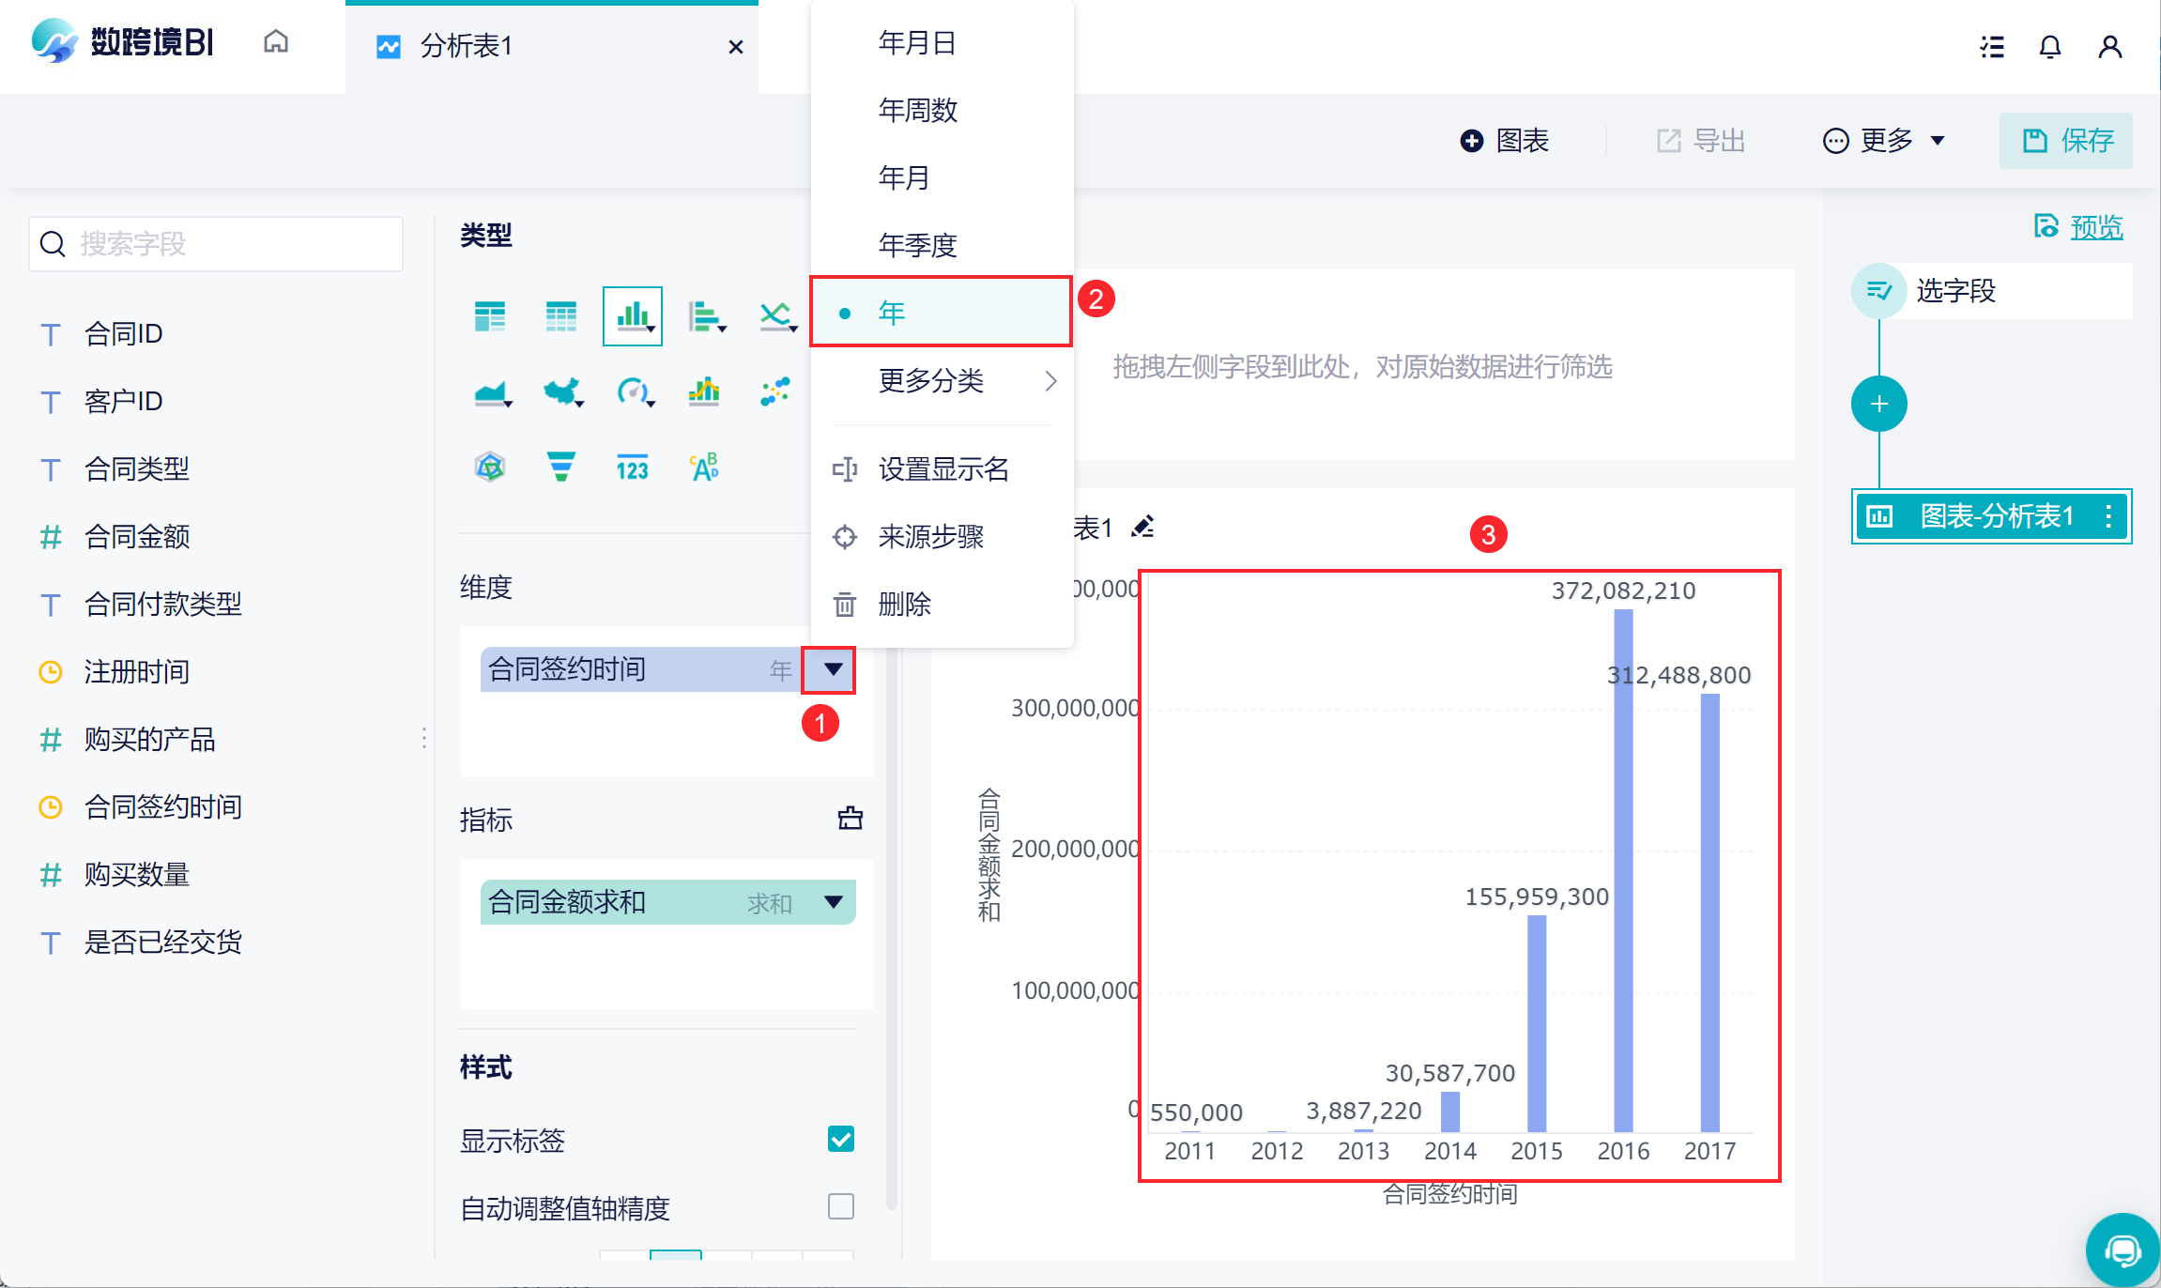The height and width of the screenshot is (1288, 2161).
Task: Select the 合同付款类型 field
Action: (163, 605)
